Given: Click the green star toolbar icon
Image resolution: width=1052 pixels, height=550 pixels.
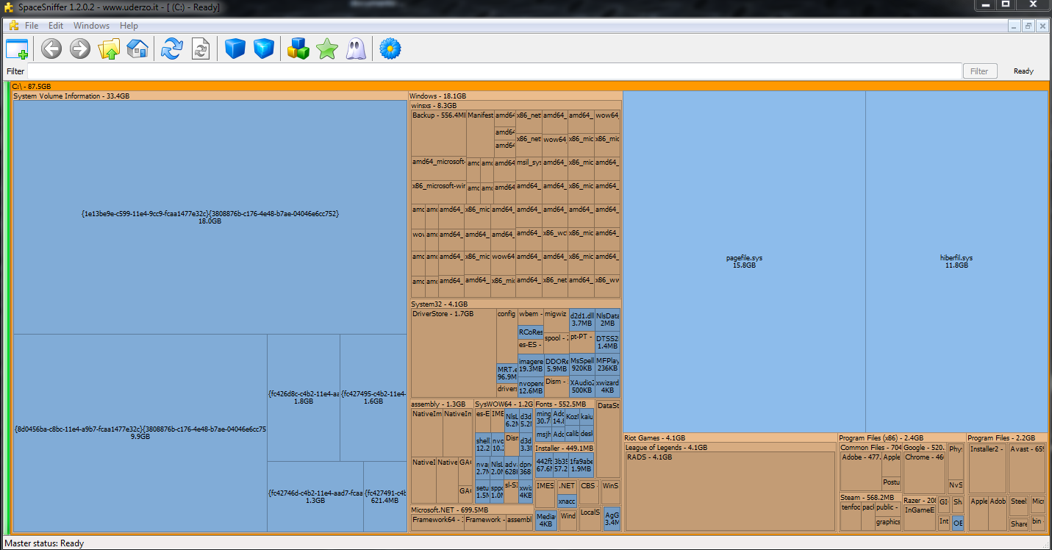Looking at the screenshot, I should [x=326, y=49].
